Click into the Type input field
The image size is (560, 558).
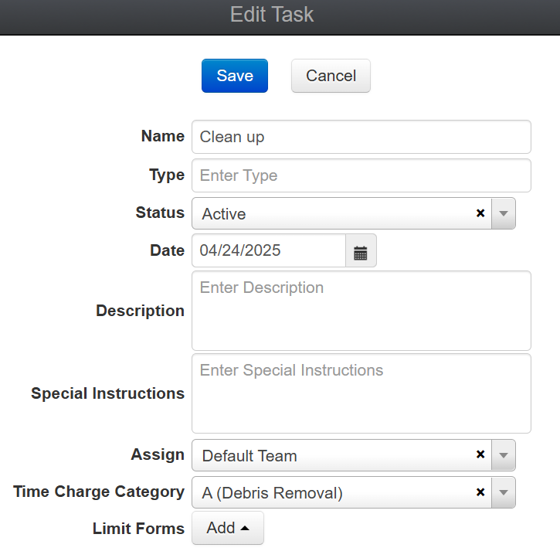[361, 175]
